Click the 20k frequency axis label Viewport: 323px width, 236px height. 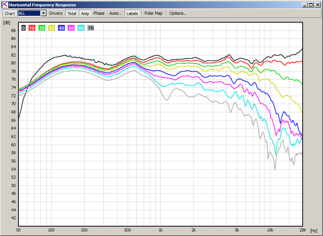[x=303, y=230]
